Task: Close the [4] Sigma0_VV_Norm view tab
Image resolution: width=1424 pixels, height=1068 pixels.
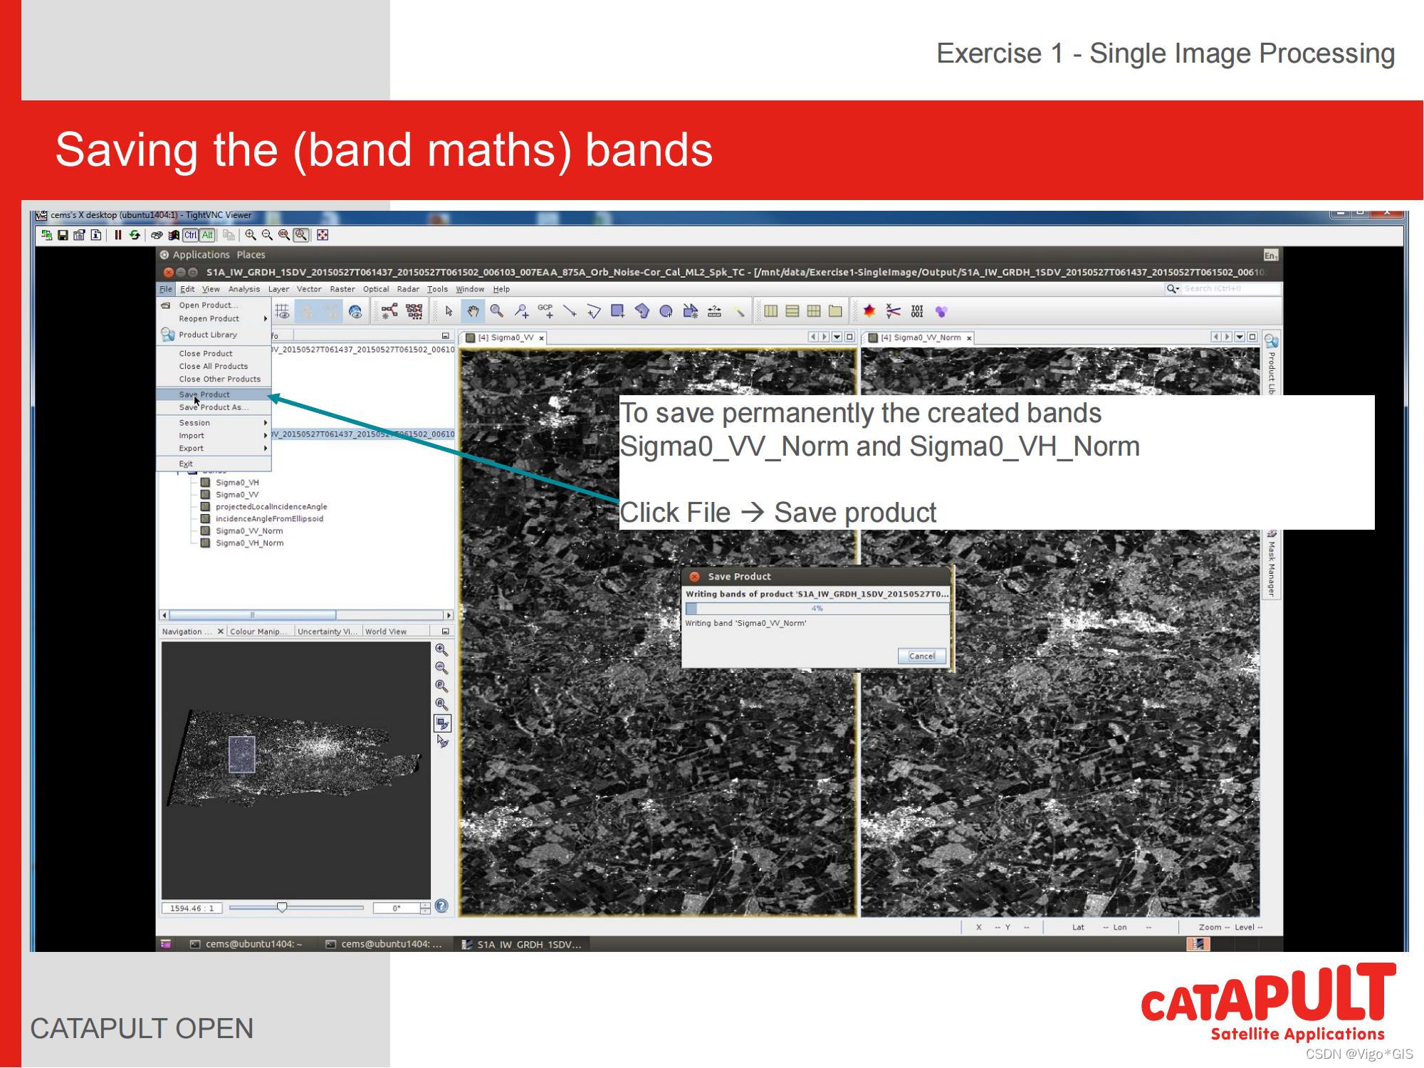Action: click(969, 338)
